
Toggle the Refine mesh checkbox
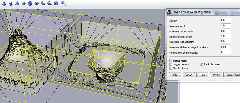(171, 61)
